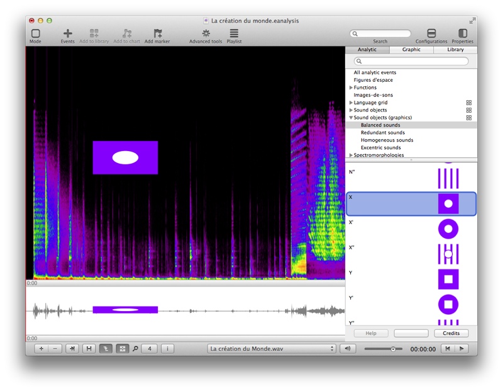Open the Playlist icon
Viewport: 503px width, 391px height.
[x=234, y=33]
